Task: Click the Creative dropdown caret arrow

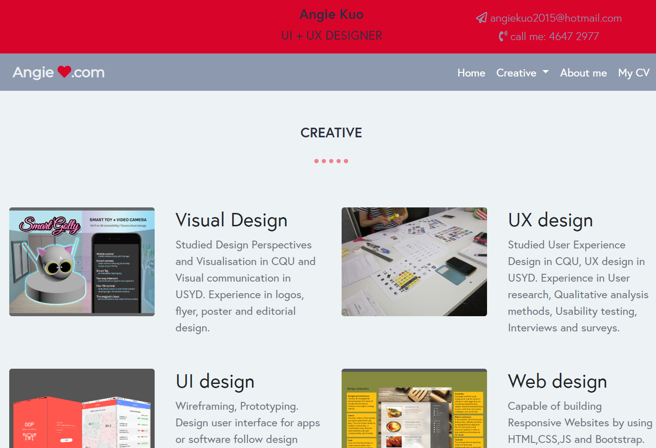Action: (546, 72)
